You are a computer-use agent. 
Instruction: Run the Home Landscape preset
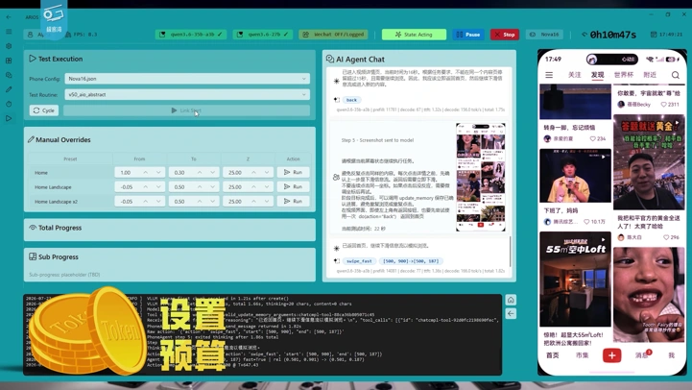click(x=293, y=186)
